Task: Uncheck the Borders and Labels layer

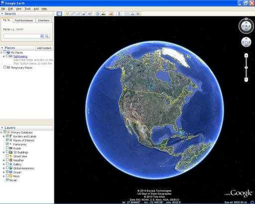Action: click(7, 136)
